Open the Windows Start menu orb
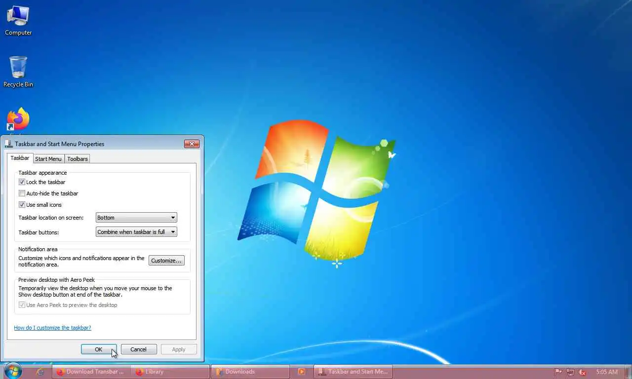The width and height of the screenshot is (632, 379). point(13,372)
